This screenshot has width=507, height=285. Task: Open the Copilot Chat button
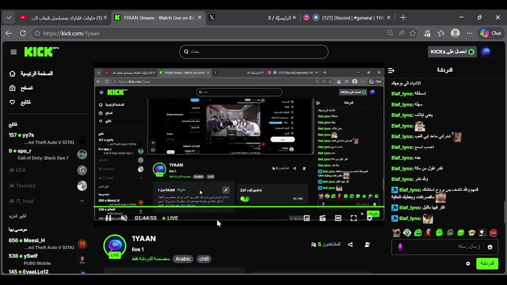(491, 33)
